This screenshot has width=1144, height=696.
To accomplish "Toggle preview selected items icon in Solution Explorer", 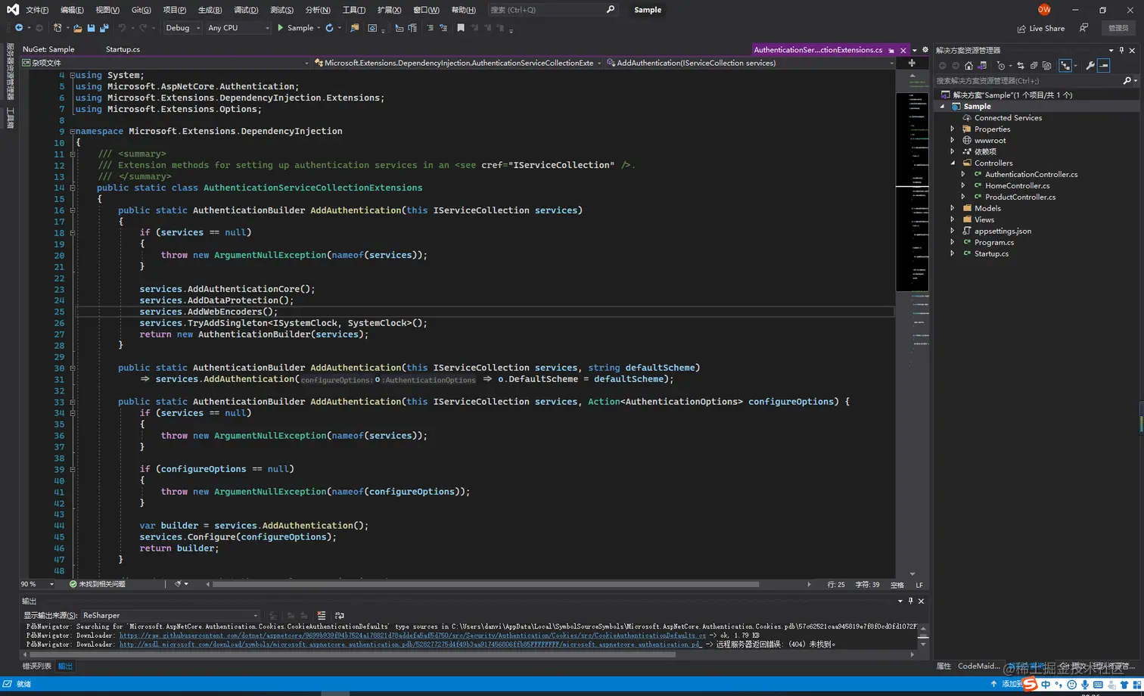I will pyautogui.click(x=1104, y=66).
